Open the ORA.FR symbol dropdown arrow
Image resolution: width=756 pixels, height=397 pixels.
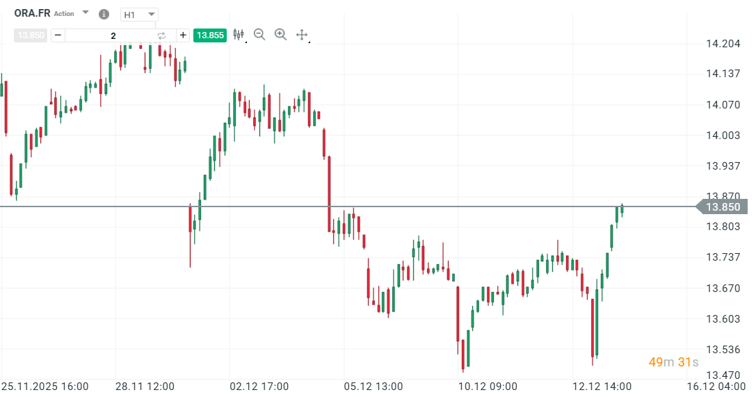(x=85, y=13)
